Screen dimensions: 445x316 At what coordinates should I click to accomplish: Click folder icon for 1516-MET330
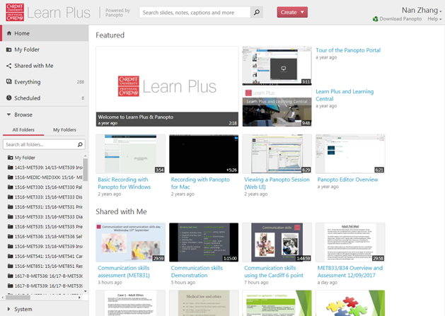(x=10, y=187)
